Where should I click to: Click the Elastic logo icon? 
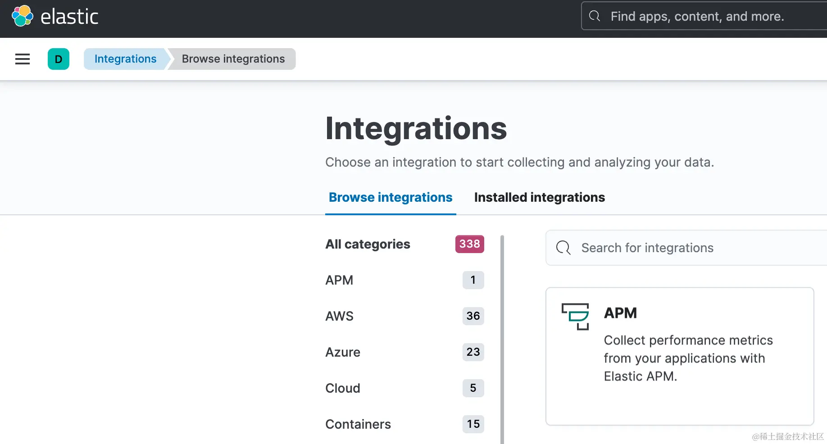pos(23,16)
